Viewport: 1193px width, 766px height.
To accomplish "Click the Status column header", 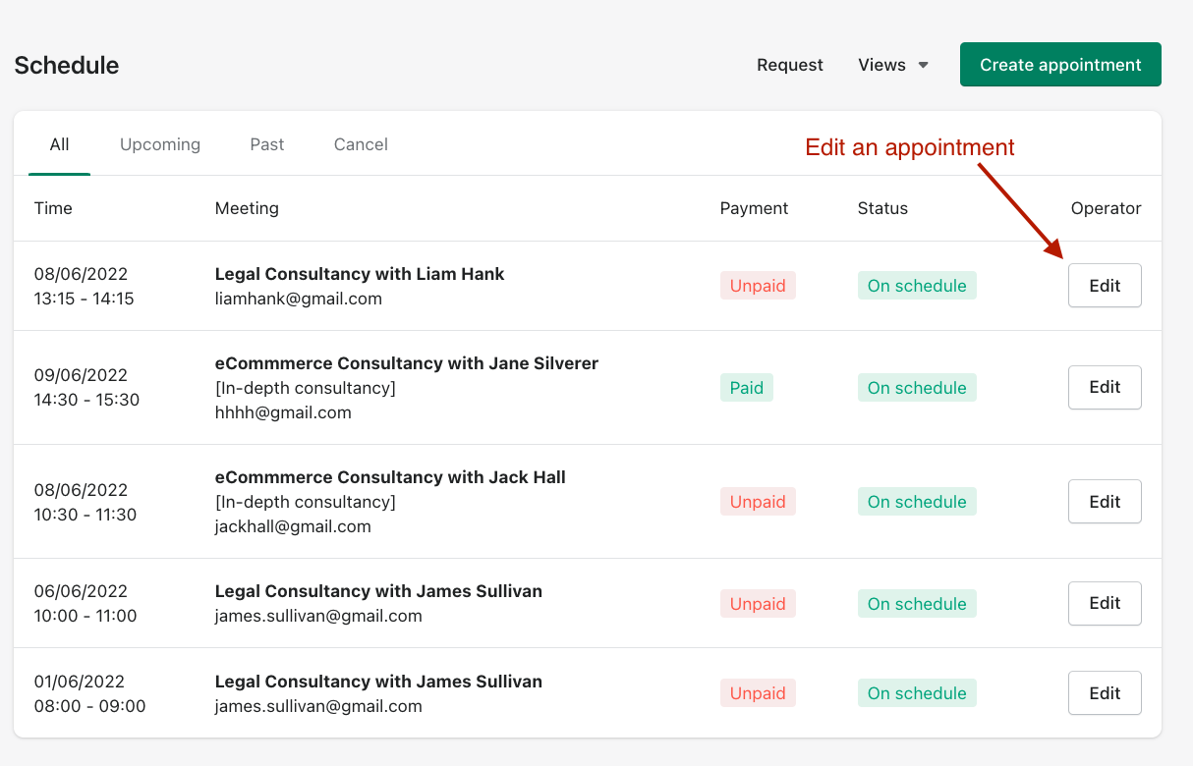I will tap(882, 208).
